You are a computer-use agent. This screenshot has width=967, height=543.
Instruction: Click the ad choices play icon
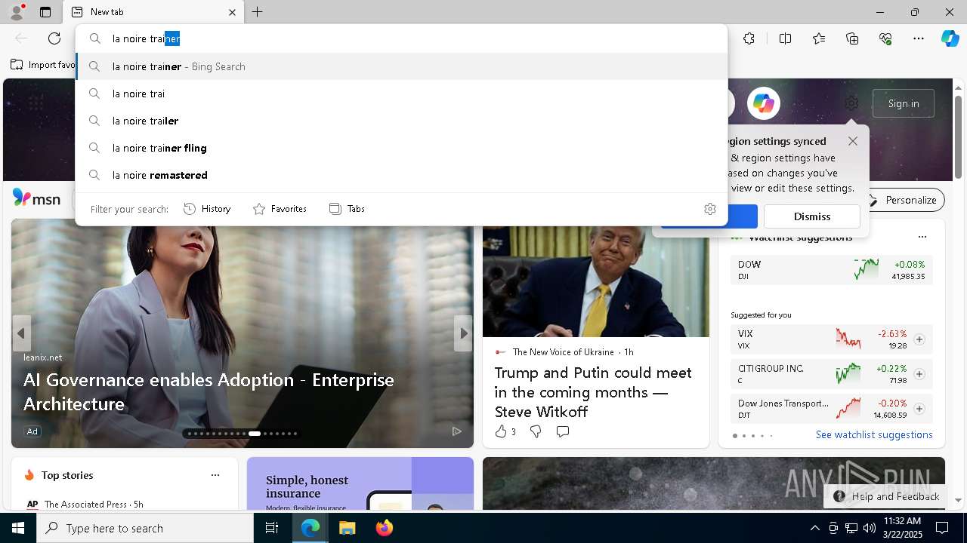coord(457,431)
